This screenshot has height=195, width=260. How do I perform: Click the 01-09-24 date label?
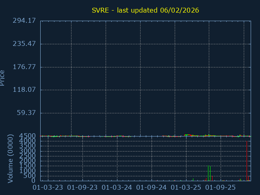(152, 188)
